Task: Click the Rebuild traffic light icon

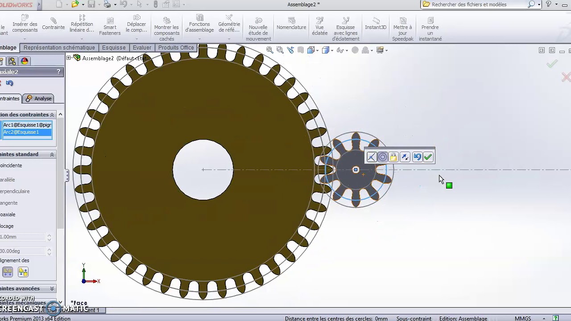Action: [x=155, y=4]
